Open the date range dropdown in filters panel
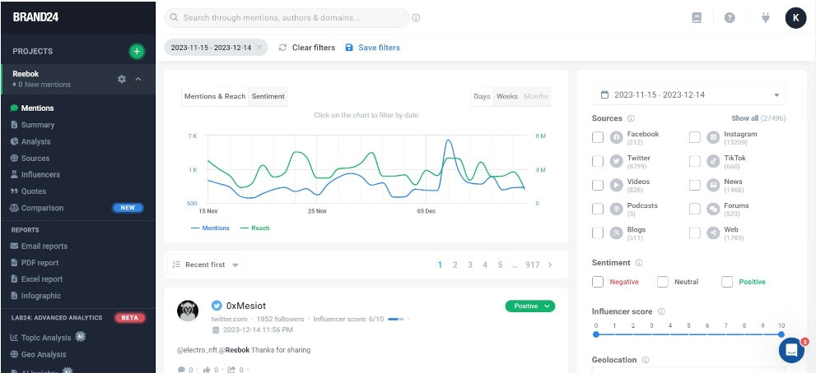Screen dimensions: 816x373 (x=688, y=95)
